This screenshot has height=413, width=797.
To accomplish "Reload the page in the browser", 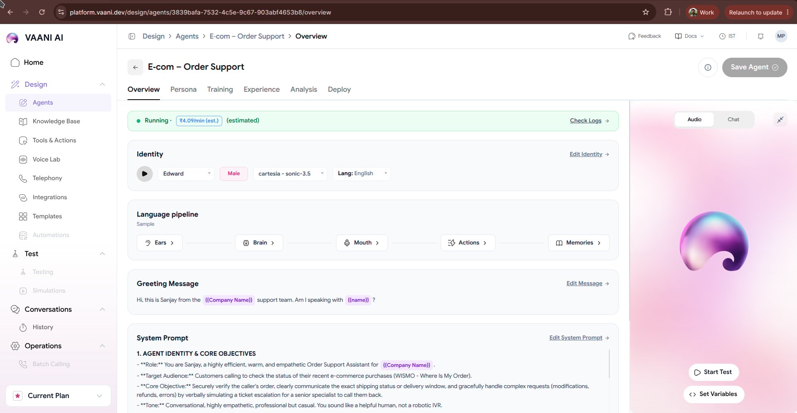I will click(42, 12).
